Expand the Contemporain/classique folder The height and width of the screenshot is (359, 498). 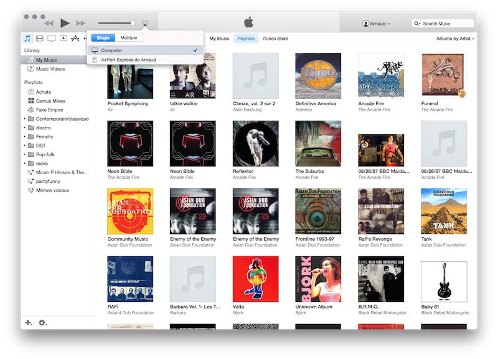[x=24, y=119]
